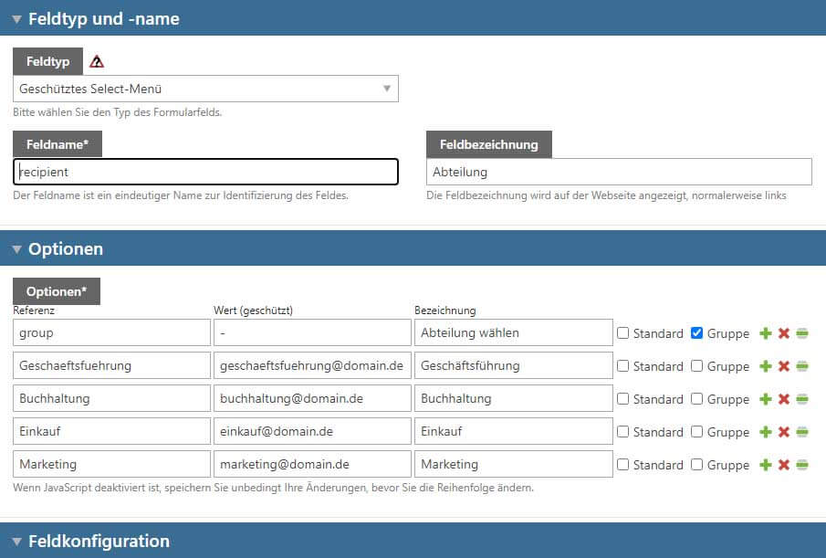Edit the Referenz field containing Marketing
This screenshot has width=826, height=558.
coord(111,464)
